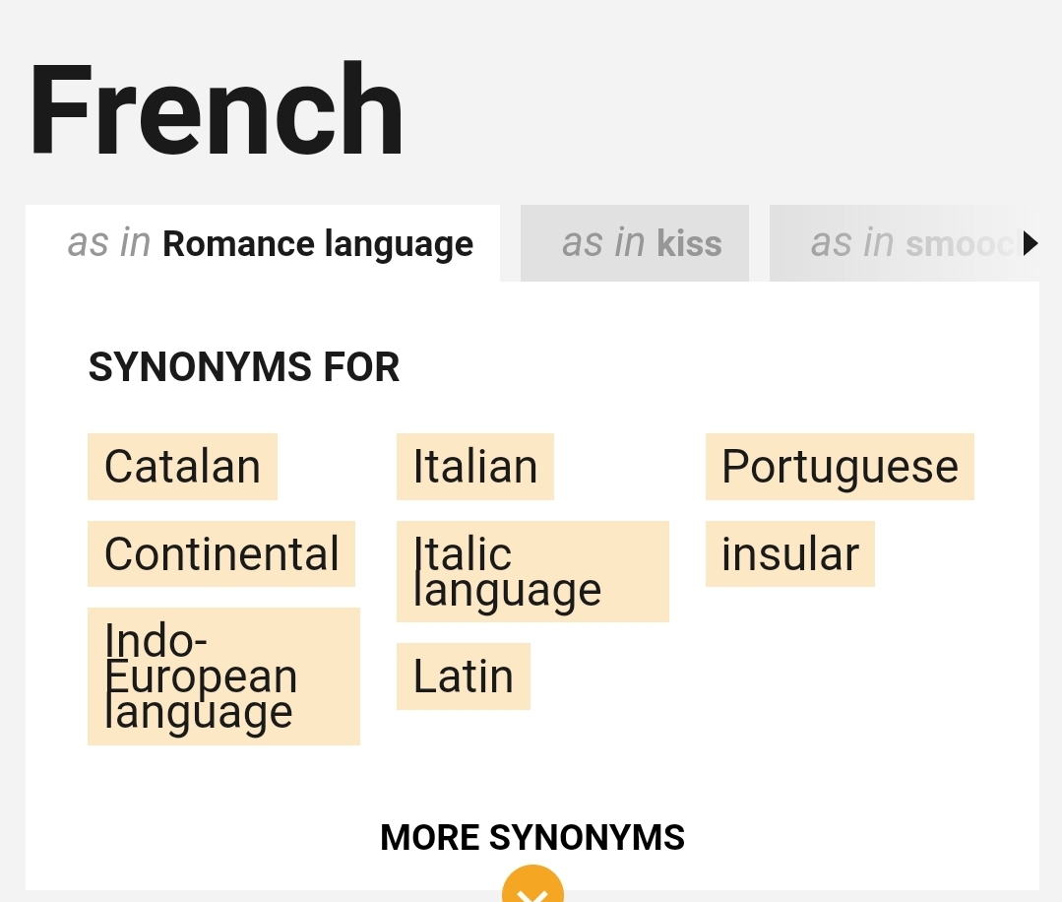Screen dimensions: 1062x902
Task: Open more synonyms with the orange chevron icon
Action: (532, 889)
